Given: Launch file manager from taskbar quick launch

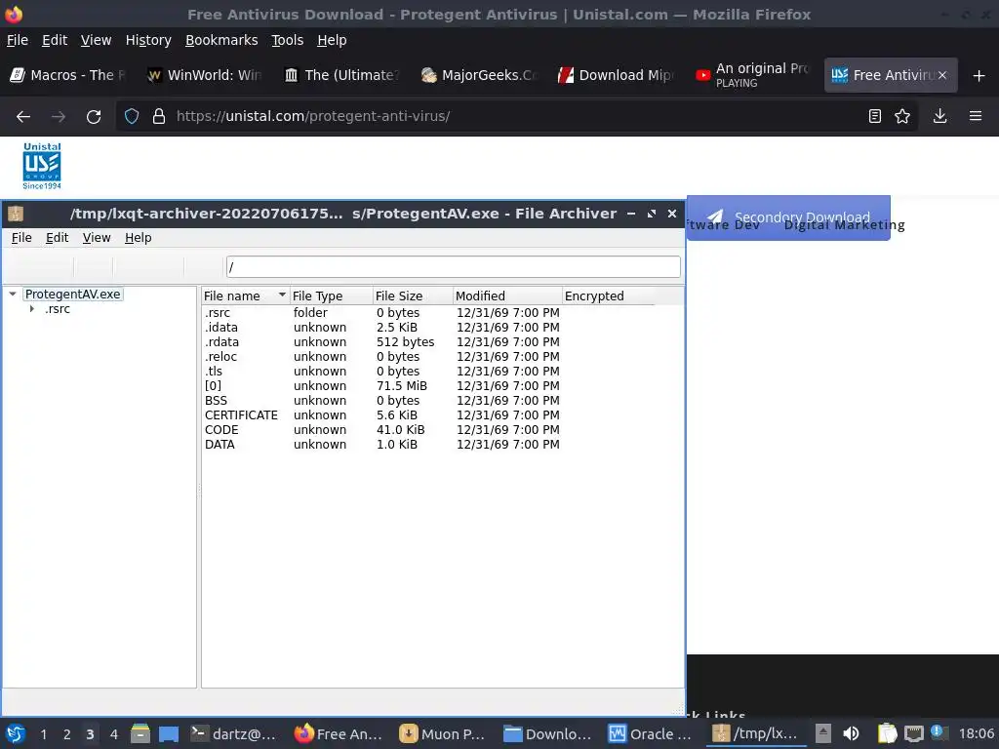Looking at the screenshot, I should point(140,733).
